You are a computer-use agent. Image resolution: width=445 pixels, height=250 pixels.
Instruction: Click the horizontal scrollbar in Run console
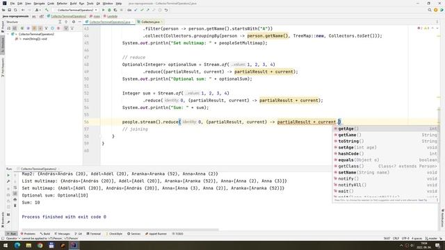point(120,230)
